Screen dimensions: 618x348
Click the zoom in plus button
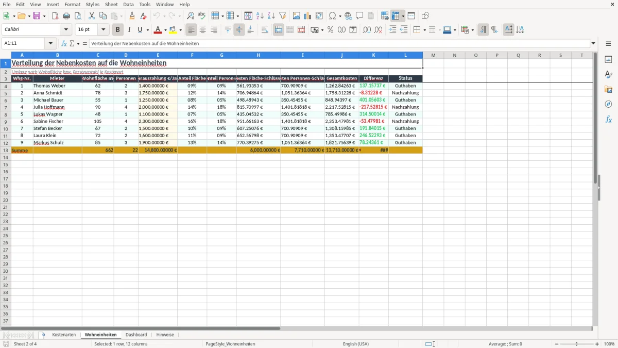tap(597, 344)
